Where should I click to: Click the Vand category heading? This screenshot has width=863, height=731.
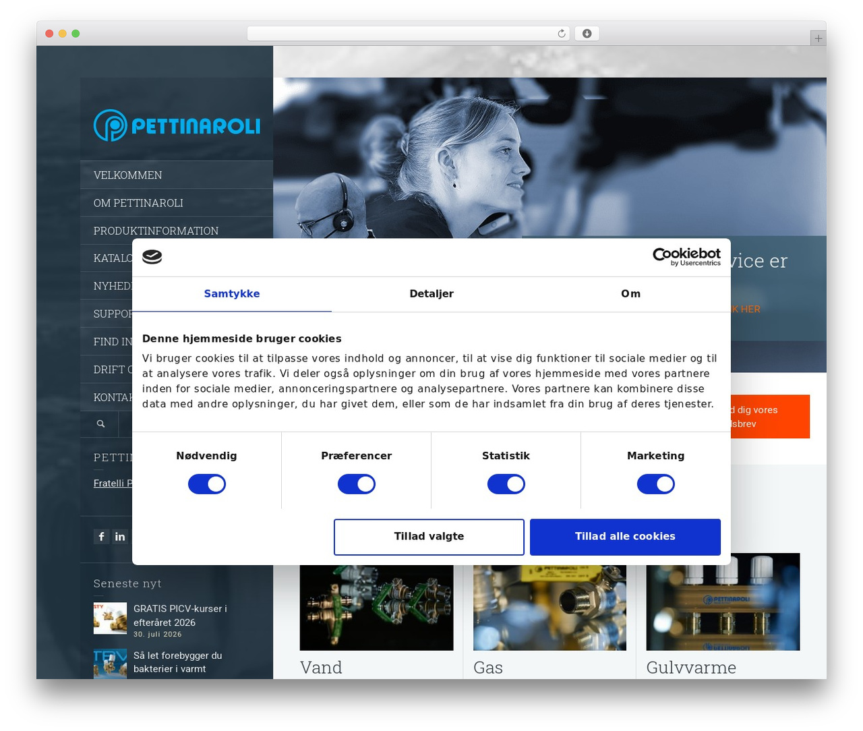(321, 668)
